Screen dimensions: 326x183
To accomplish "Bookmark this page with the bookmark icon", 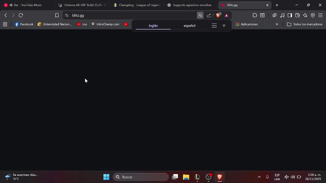I will pos(57,15).
